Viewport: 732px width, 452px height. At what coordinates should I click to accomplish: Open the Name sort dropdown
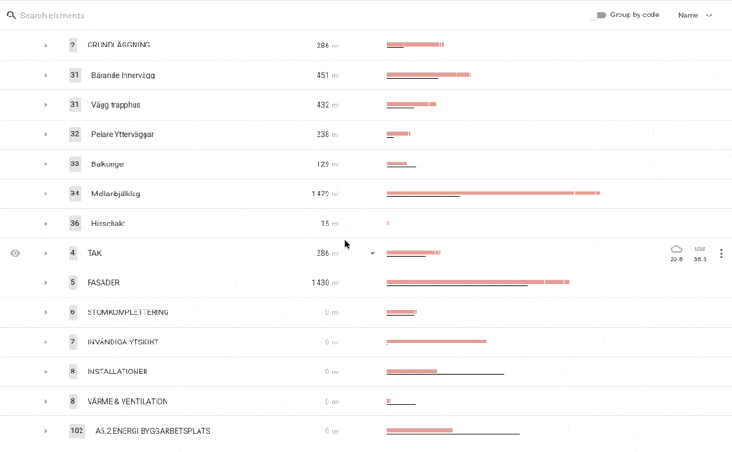tap(695, 16)
